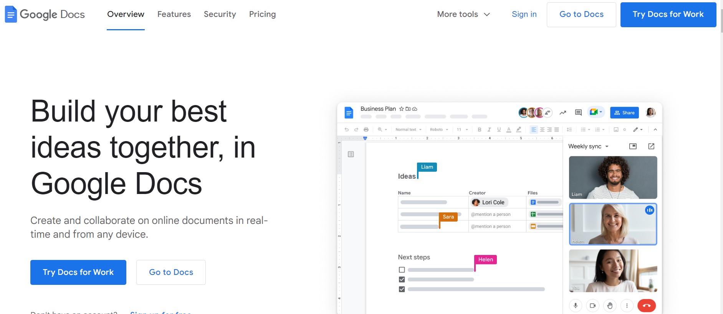Viewport: 723px width, 314px height.
Task: Expand the More tools dropdown
Action: pyautogui.click(x=463, y=14)
